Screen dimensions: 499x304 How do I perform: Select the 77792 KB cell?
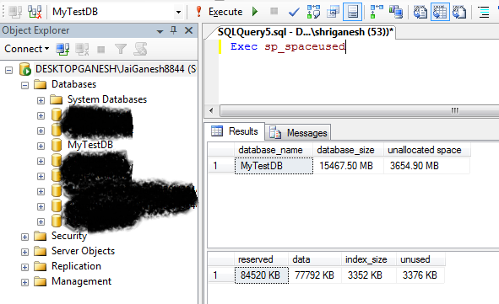click(315, 275)
